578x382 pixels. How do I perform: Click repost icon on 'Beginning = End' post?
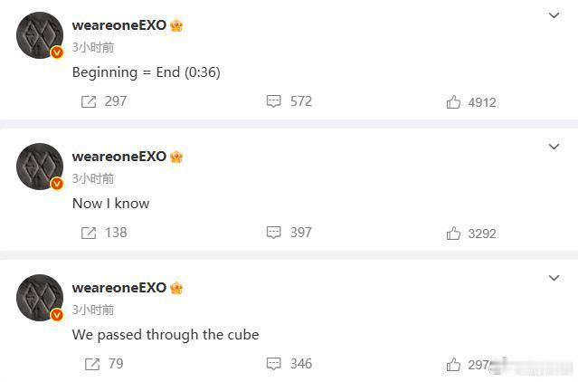tap(89, 101)
